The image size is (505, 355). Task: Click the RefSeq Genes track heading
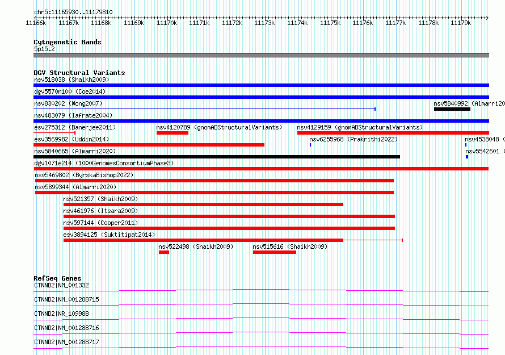pos(57,278)
